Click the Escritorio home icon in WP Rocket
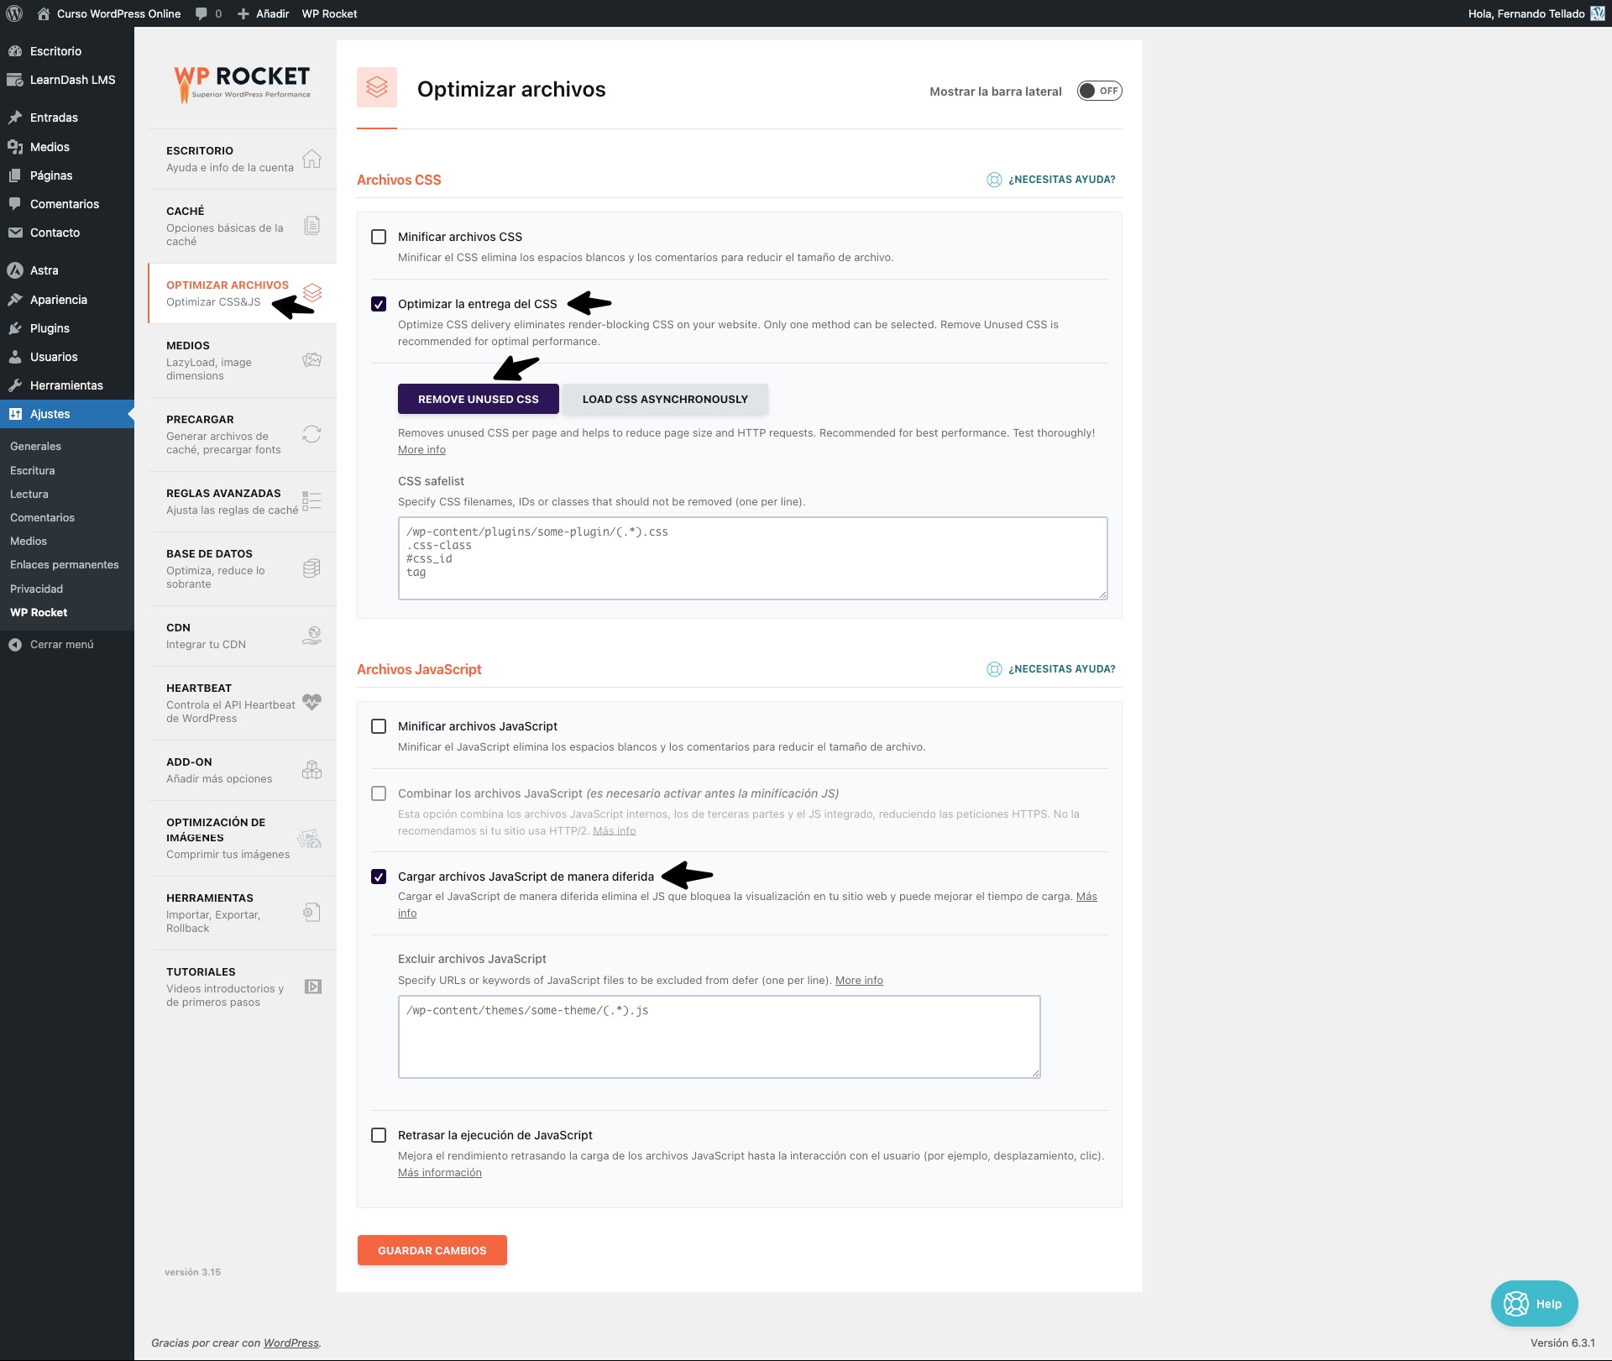This screenshot has height=1361, width=1612. tap(311, 159)
